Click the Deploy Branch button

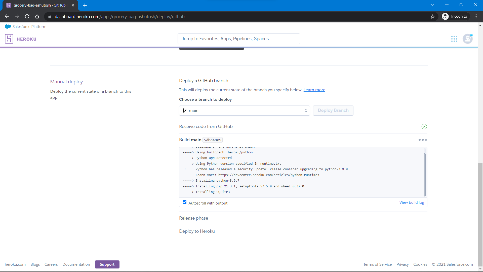(x=333, y=111)
